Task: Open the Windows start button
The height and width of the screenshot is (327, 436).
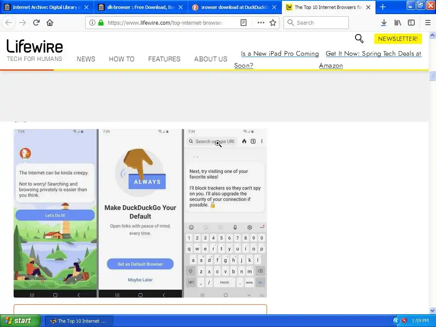Action: pos(20,321)
